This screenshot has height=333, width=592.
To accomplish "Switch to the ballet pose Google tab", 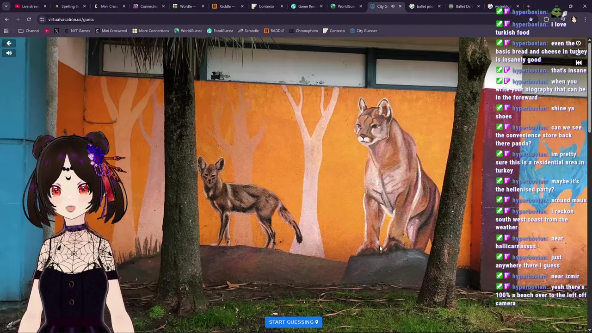I will 424,6.
